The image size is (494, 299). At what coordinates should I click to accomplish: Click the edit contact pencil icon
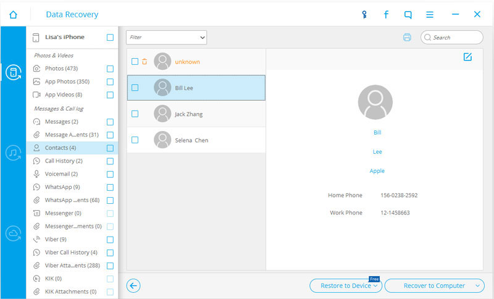click(467, 57)
